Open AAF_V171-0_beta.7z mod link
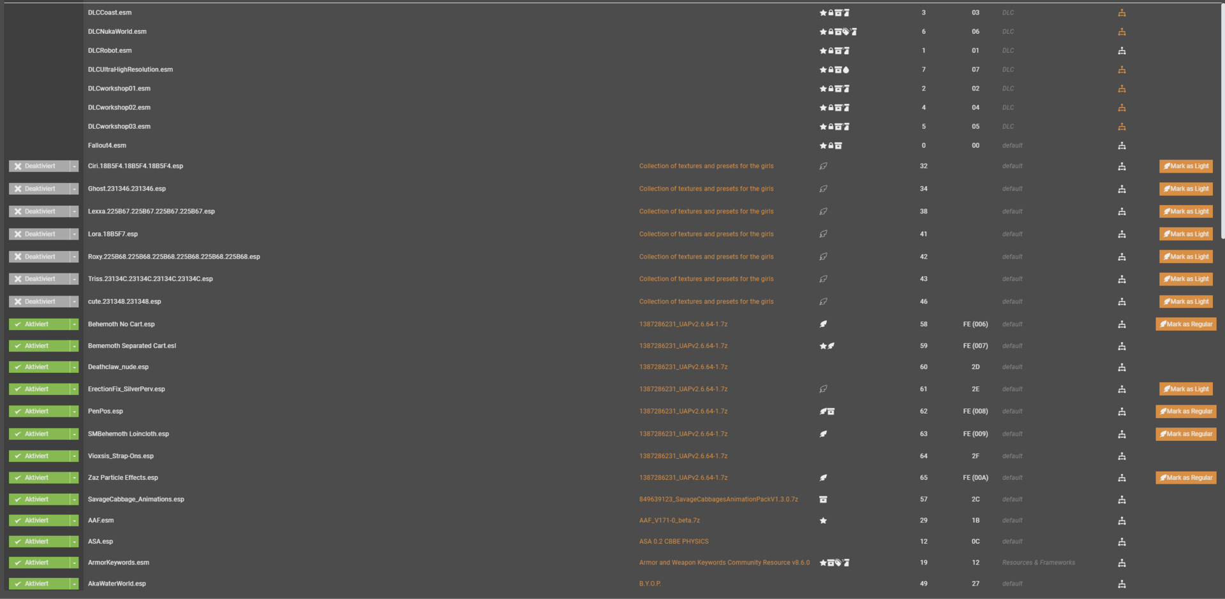The height and width of the screenshot is (599, 1225). tap(669, 521)
